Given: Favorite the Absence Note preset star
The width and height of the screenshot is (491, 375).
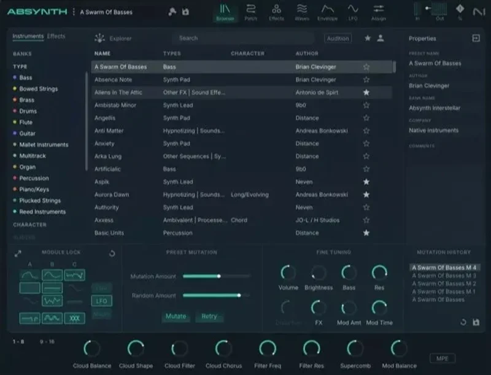Looking at the screenshot, I should coord(366,80).
